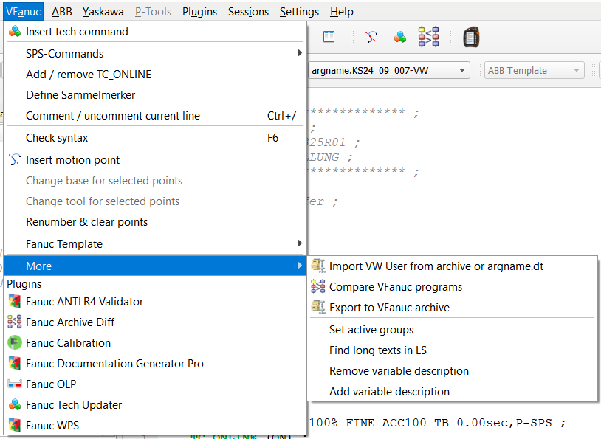
Task: Click the Fanuc ANTLR4 Validator icon
Action: coord(15,302)
